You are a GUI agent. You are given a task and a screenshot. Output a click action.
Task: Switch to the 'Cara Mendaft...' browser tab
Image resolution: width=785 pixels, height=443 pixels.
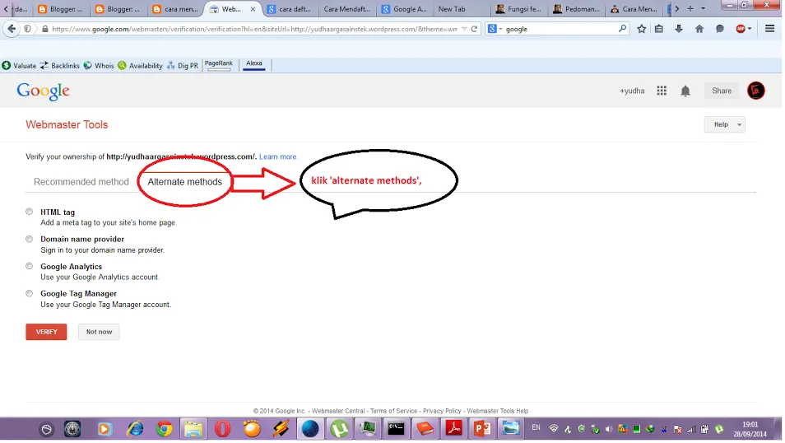click(346, 9)
